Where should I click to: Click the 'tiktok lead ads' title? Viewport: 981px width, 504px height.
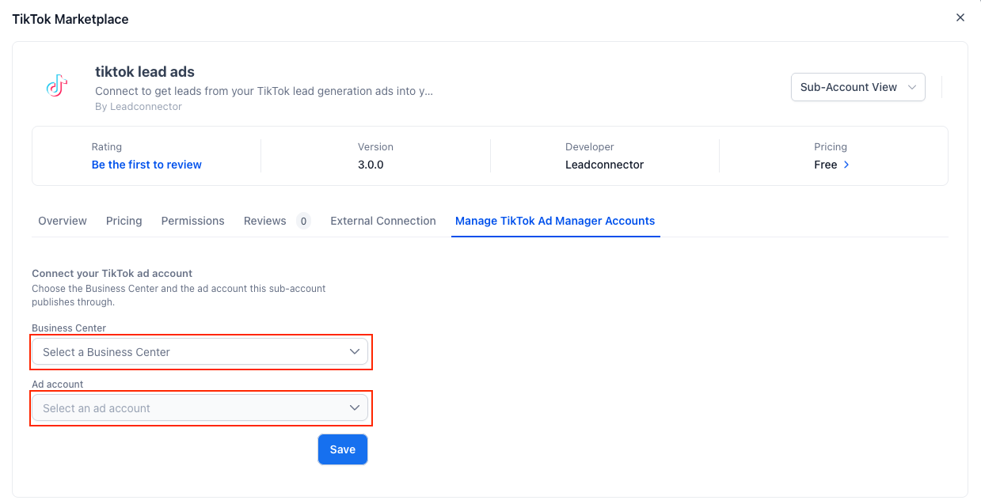coord(145,72)
